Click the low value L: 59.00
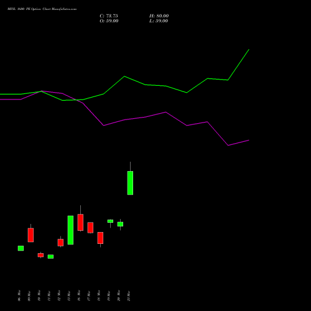311x311 pixels. [x=159, y=21]
